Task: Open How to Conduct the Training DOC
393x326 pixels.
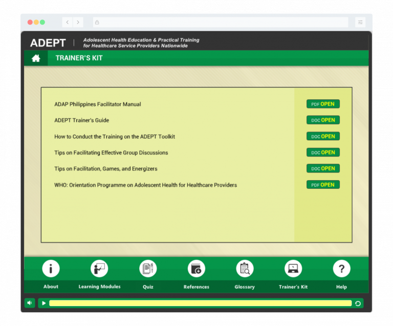Action: (323, 136)
